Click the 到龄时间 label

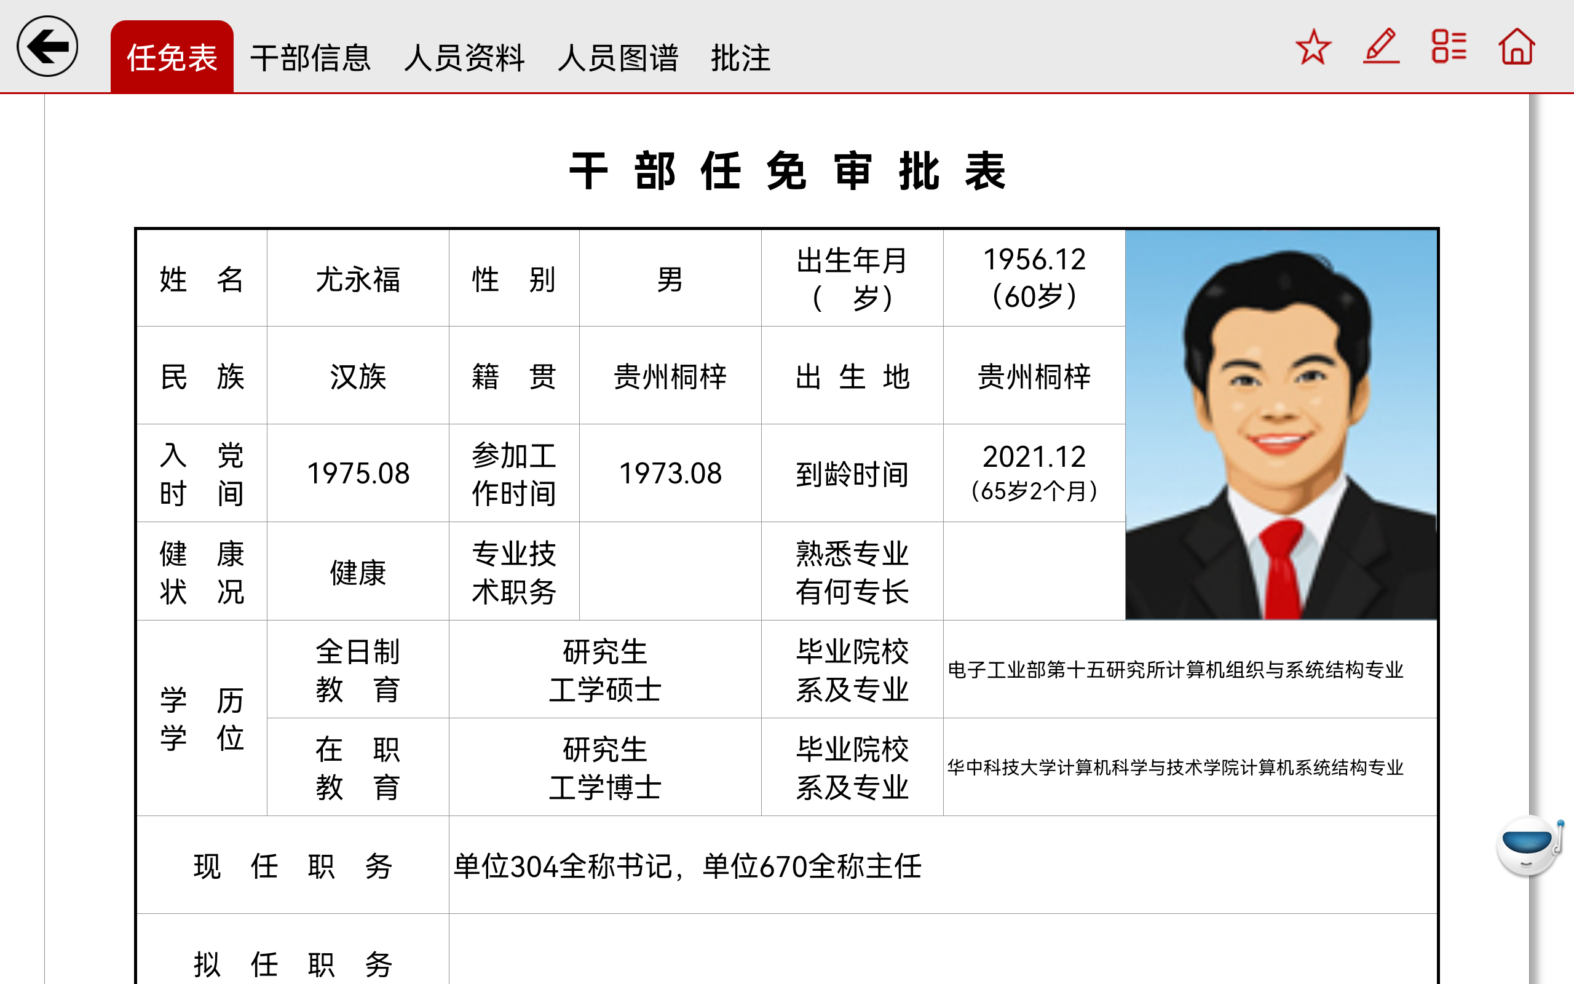[852, 474]
